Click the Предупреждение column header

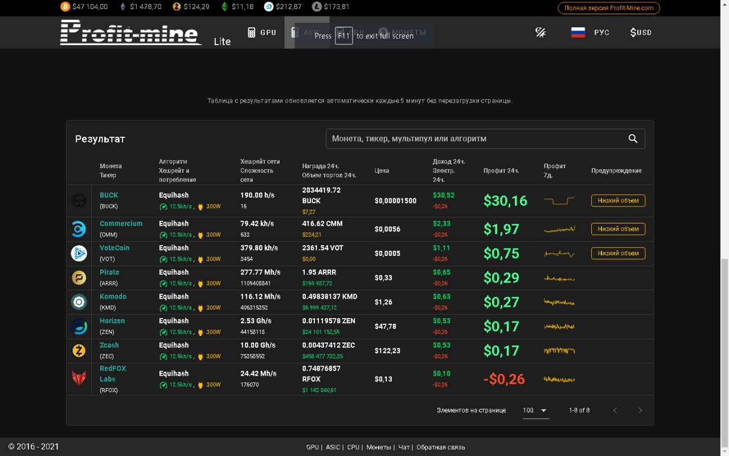616,170
